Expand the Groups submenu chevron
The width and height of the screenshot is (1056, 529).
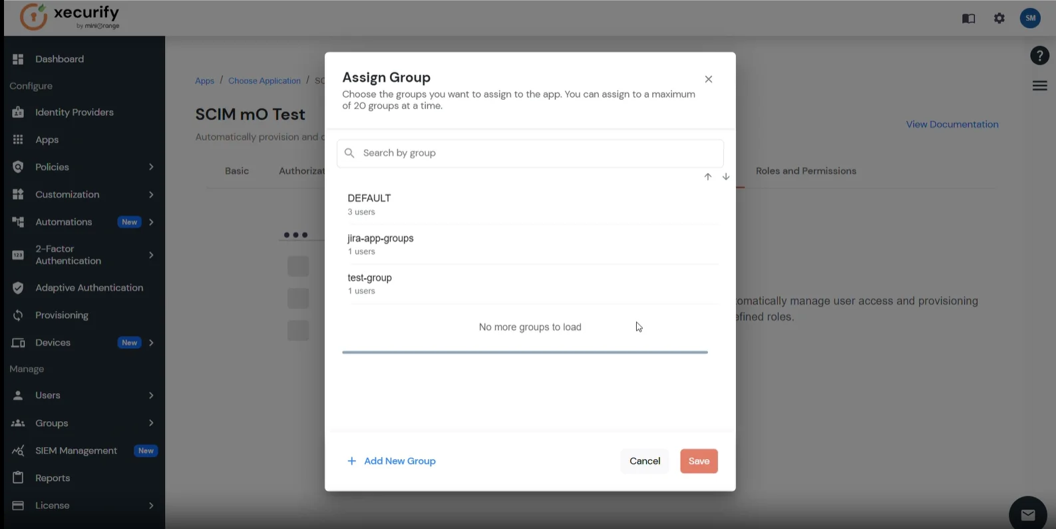coord(151,423)
